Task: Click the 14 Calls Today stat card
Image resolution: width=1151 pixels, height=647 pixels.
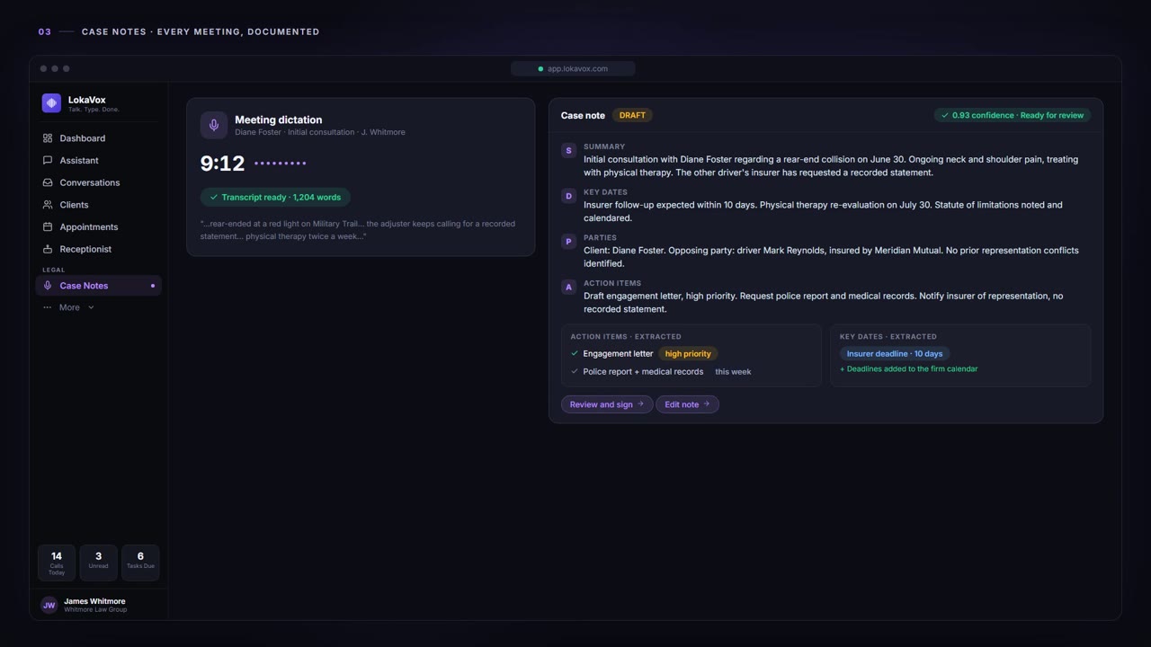Action: (x=57, y=563)
